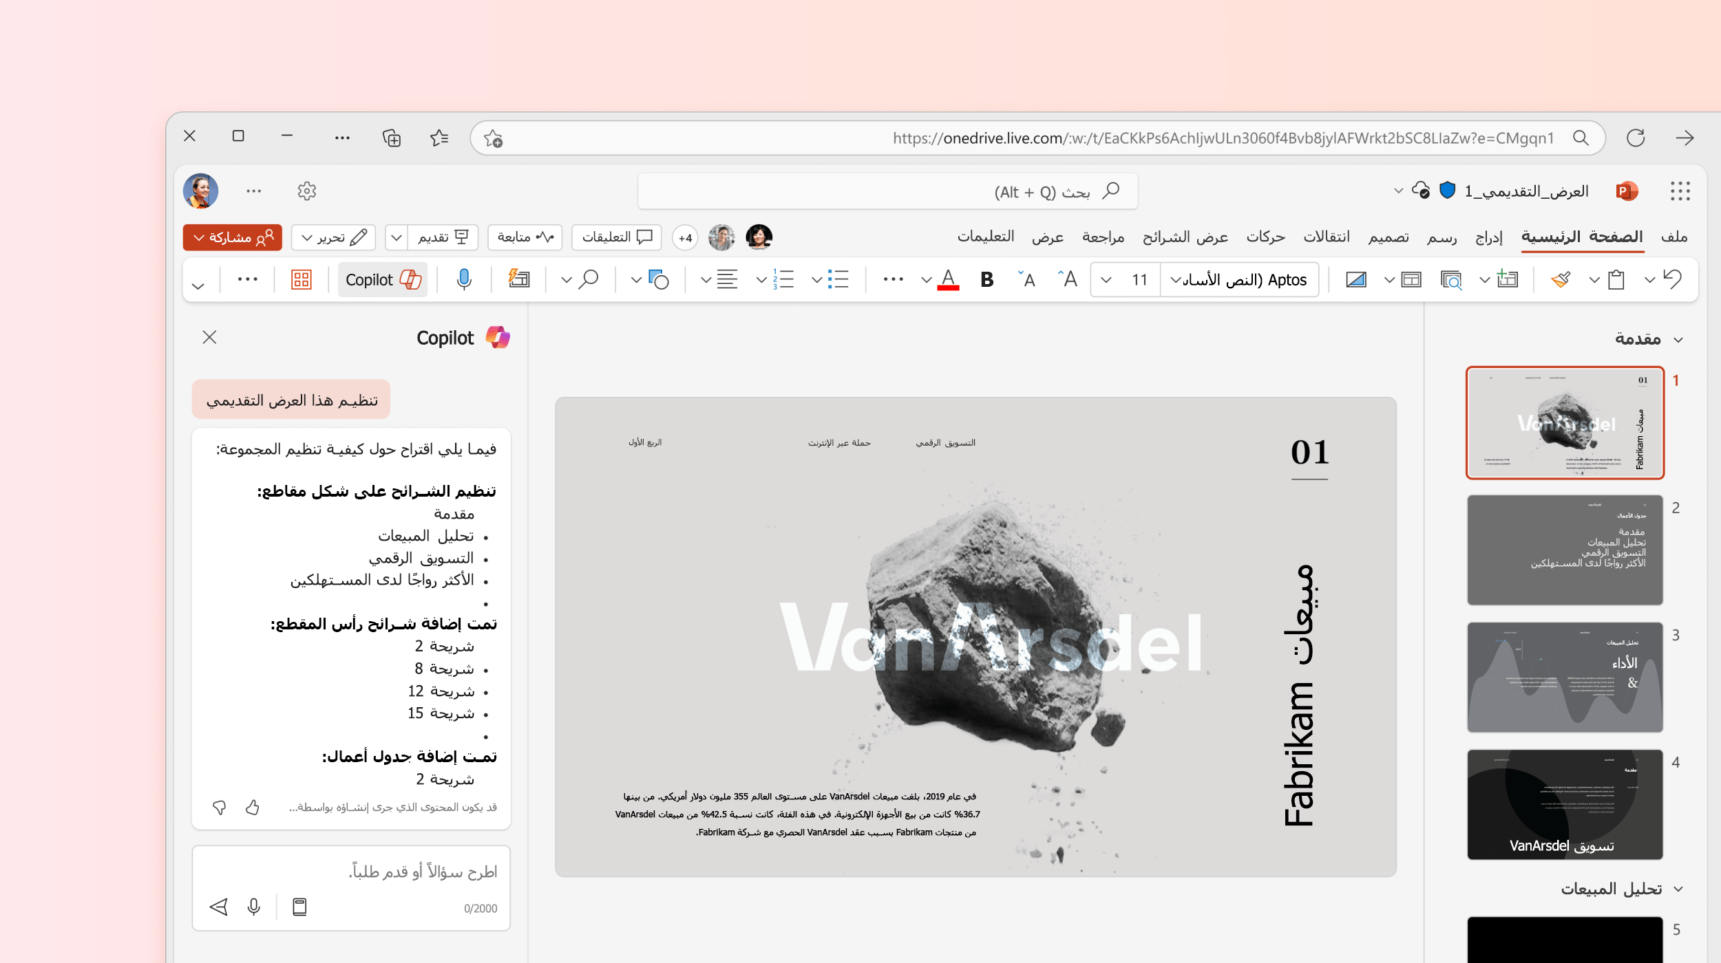The image size is (1721, 963).
Task: Click the بحث search box
Action: click(887, 192)
